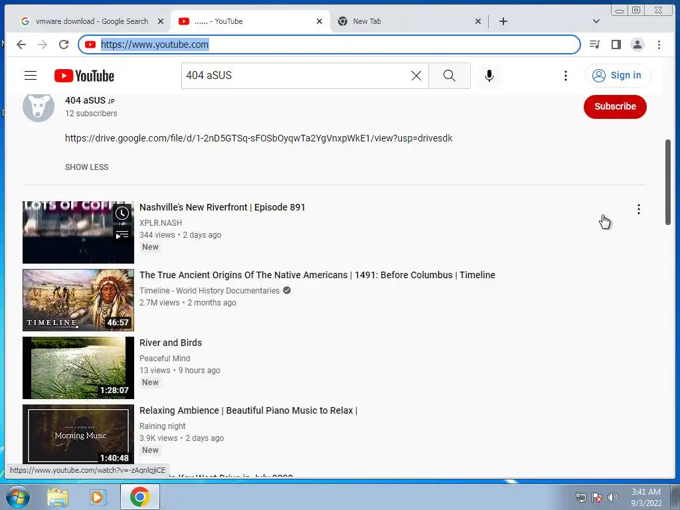This screenshot has height=510, width=680.
Task: Open the tab search dropdown chevron
Action: click(x=596, y=21)
